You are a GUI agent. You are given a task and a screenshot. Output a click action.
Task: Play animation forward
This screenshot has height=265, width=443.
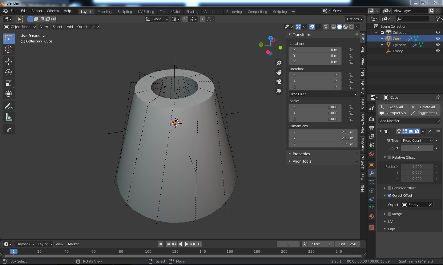tap(187, 244)
